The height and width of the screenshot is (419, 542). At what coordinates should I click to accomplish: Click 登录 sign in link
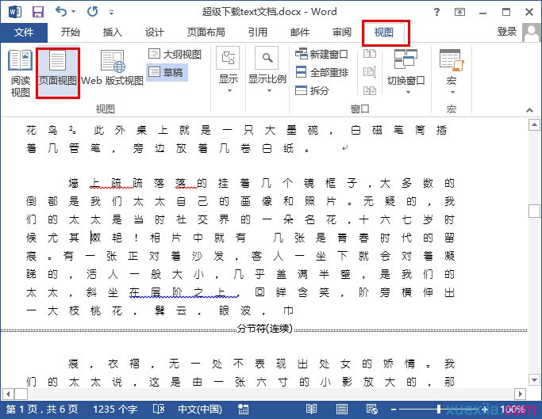[x=506, y=32]
